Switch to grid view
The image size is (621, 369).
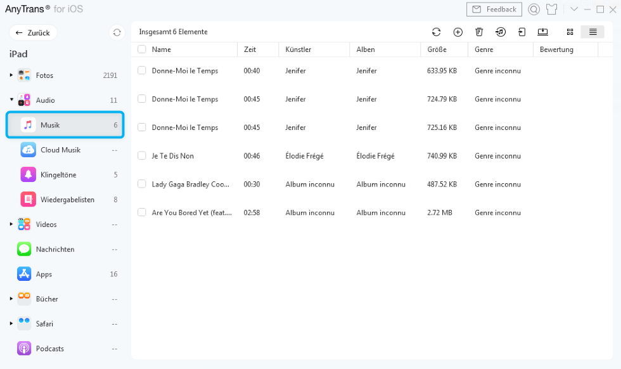tap(570, 32)
